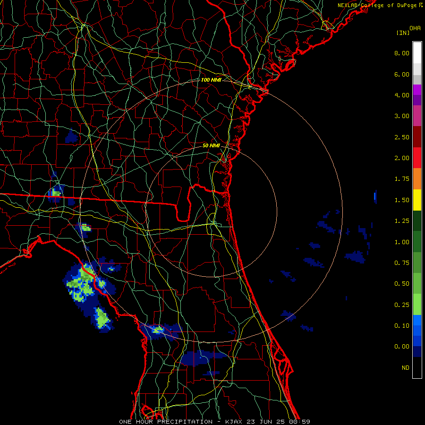
Task: Click the "100 NMI" range ring label
Action: pyautogui.click(x=211, y=80)
